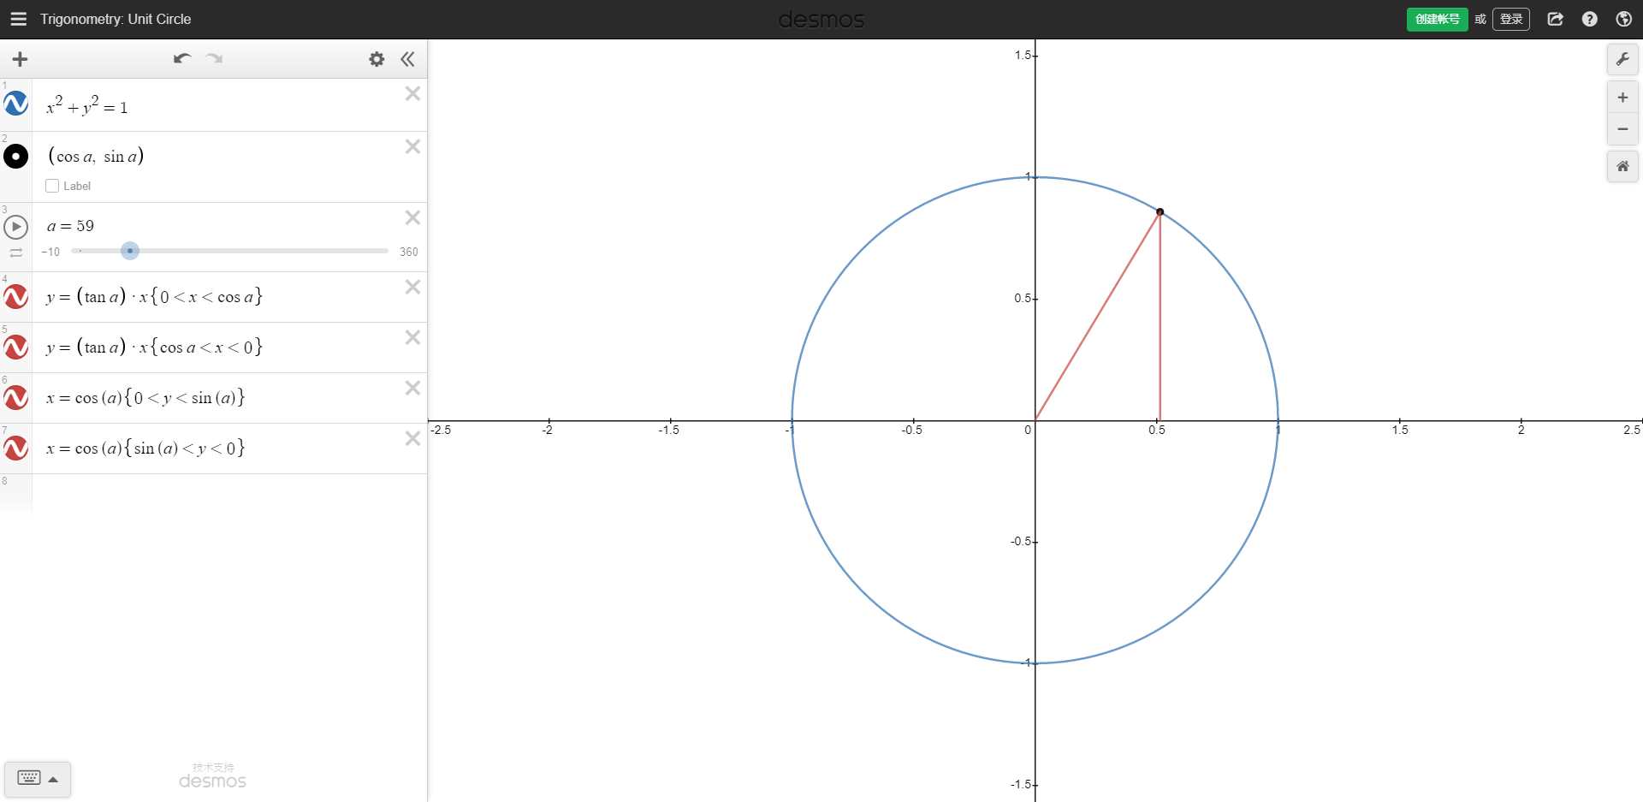Open graph settings wrench
Image resolution: width=1643 pixels, height=802 pixels.
1622,59
